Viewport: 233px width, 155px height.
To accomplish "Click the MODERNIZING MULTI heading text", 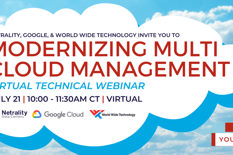I will pos(108,49).
